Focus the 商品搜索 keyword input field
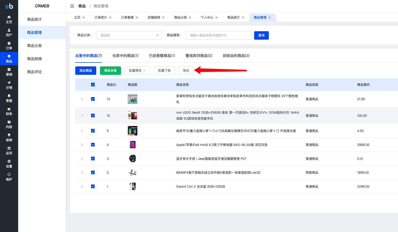 click(219, 35)
